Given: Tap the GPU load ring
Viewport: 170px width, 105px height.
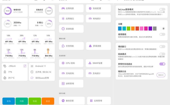Looking at the screenshot, I should 8,24.
